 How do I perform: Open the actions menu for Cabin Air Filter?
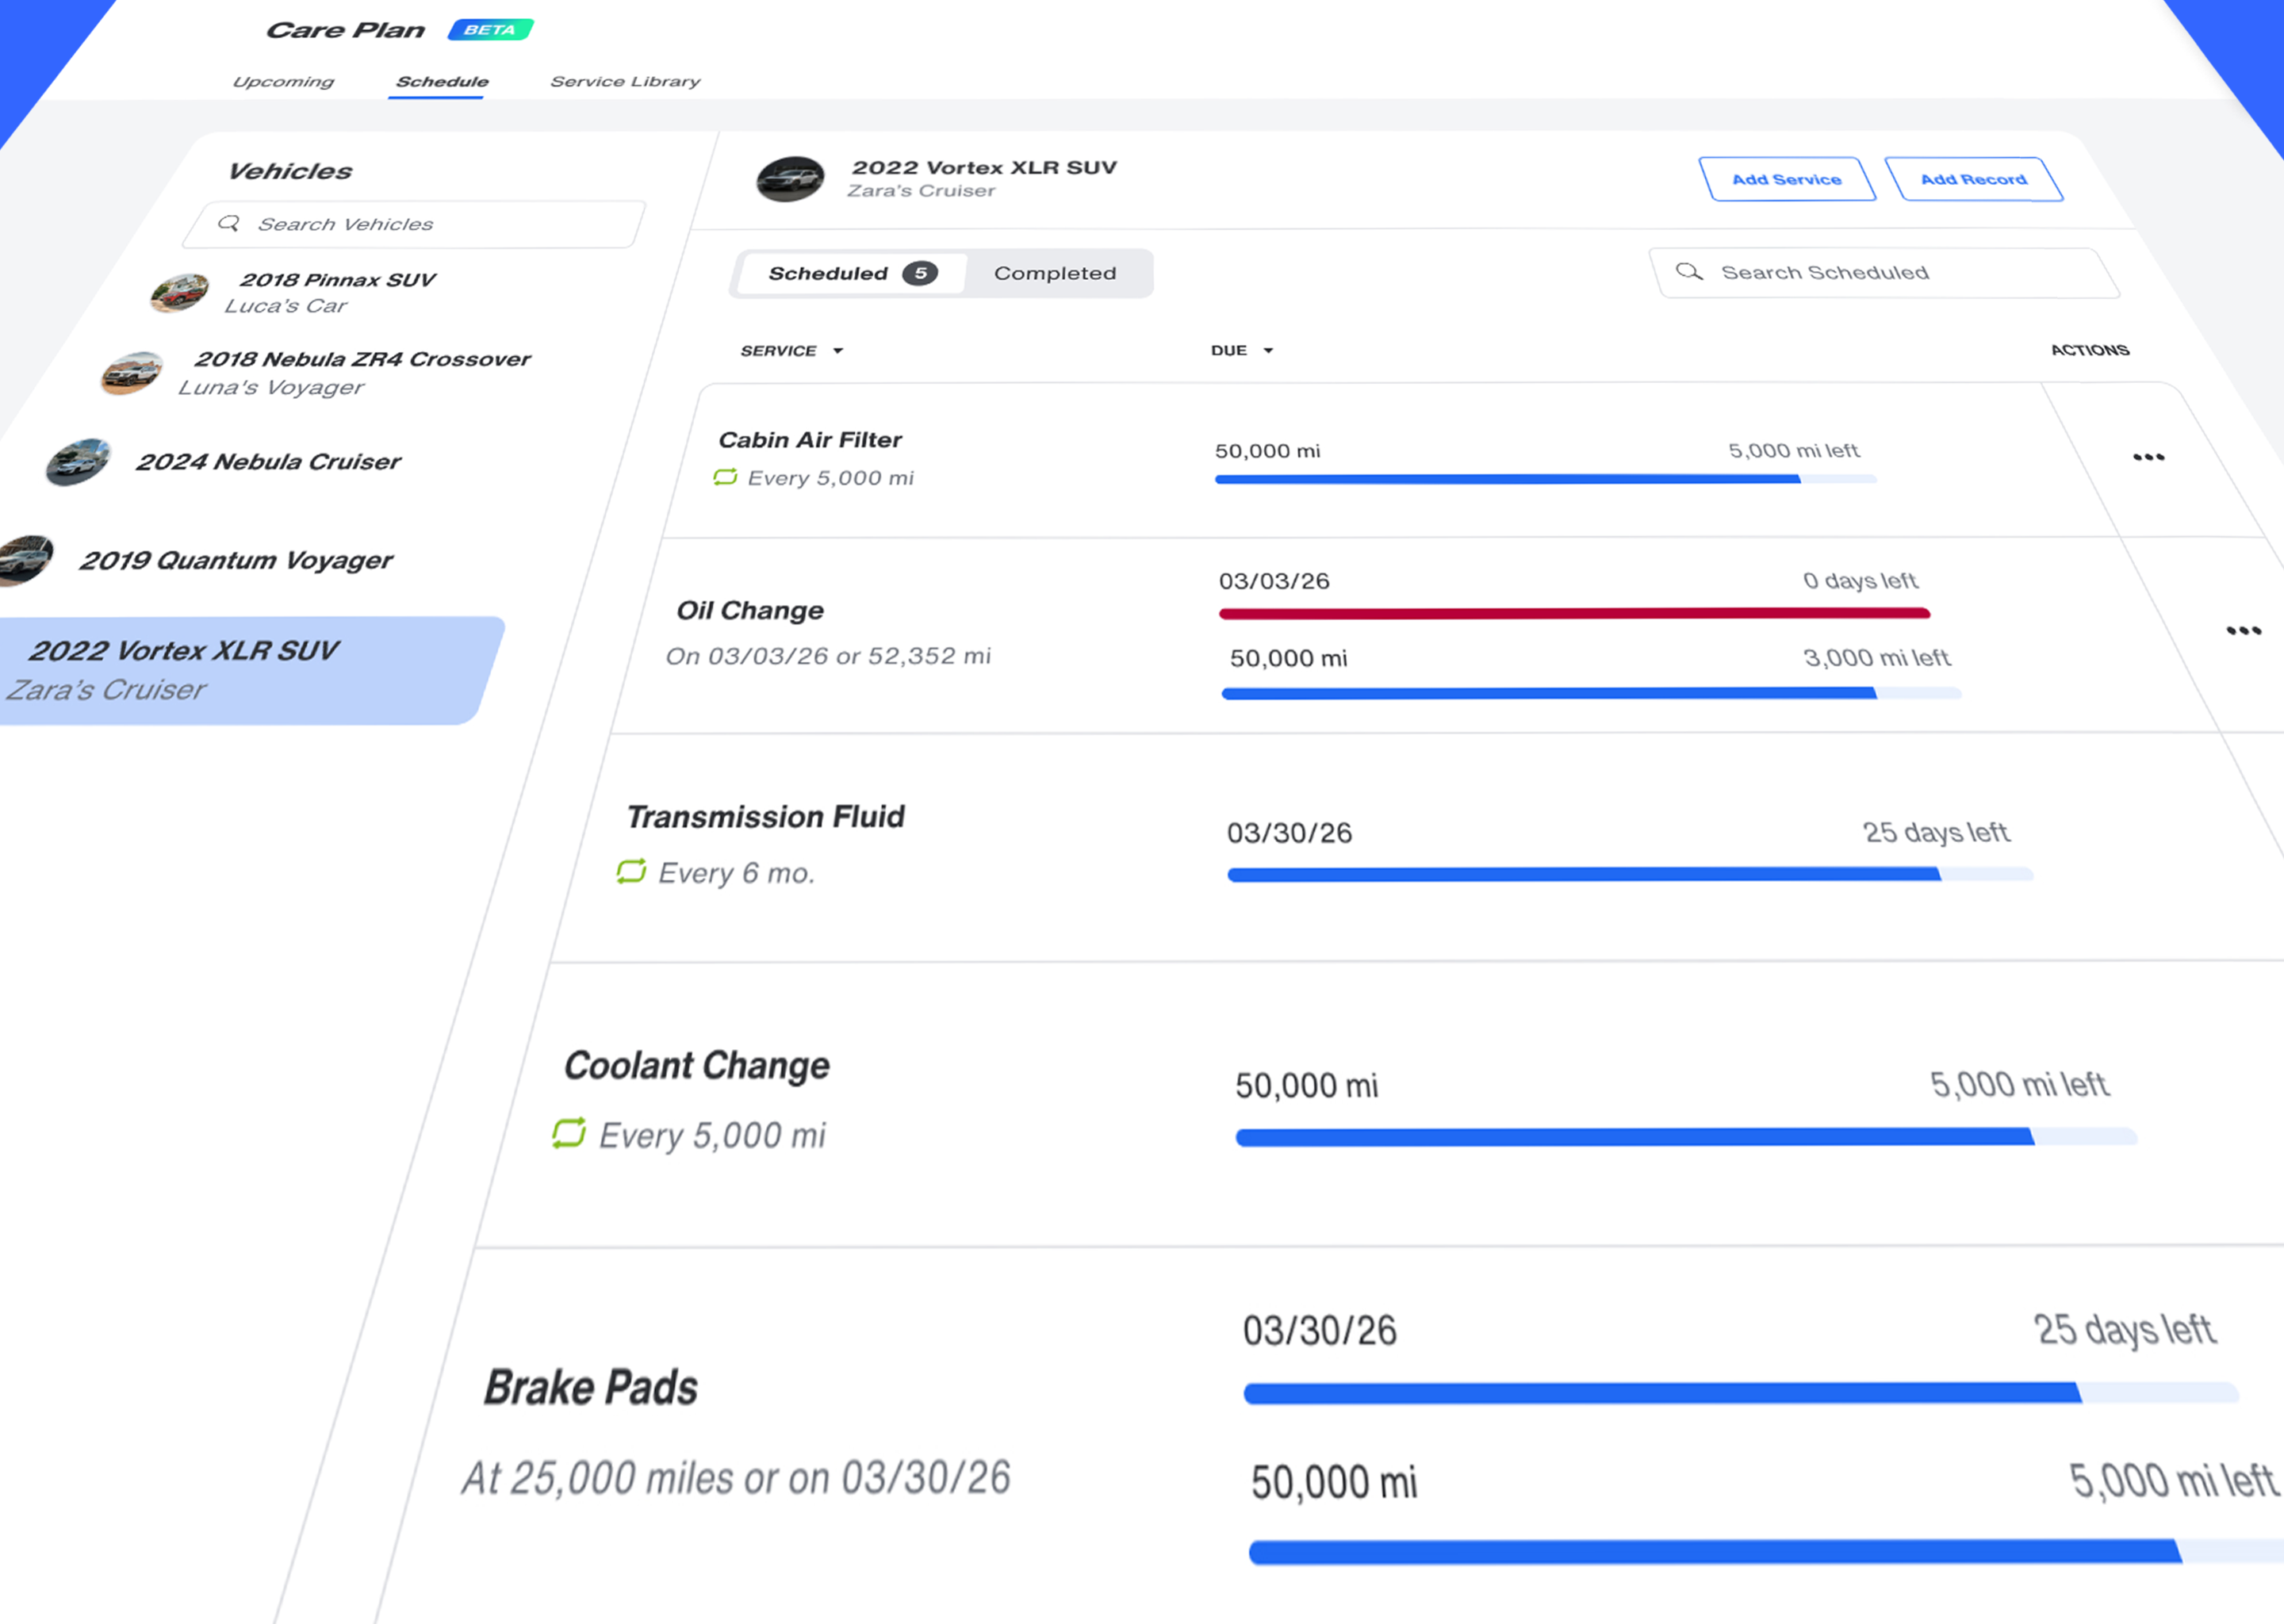pyautogui.click(x=2148, y=457)
